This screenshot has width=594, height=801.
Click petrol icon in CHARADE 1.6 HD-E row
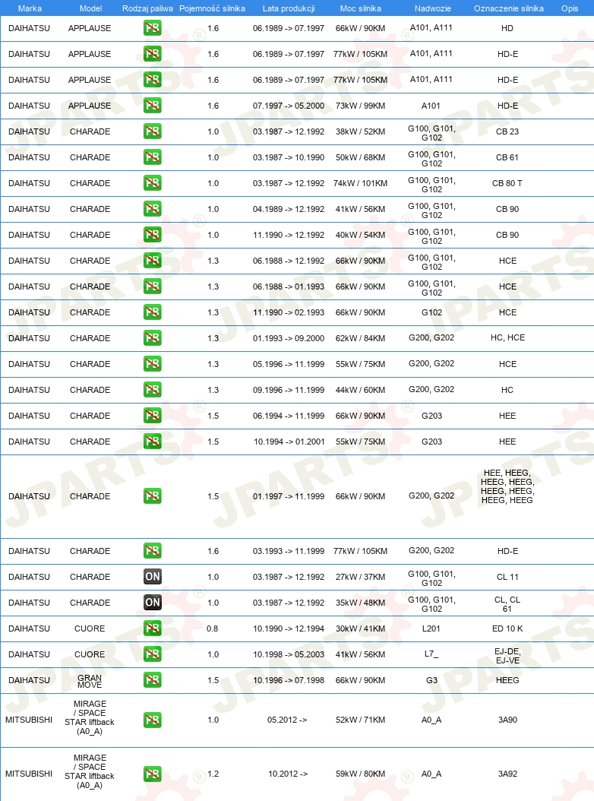click(x=152, y=551)
